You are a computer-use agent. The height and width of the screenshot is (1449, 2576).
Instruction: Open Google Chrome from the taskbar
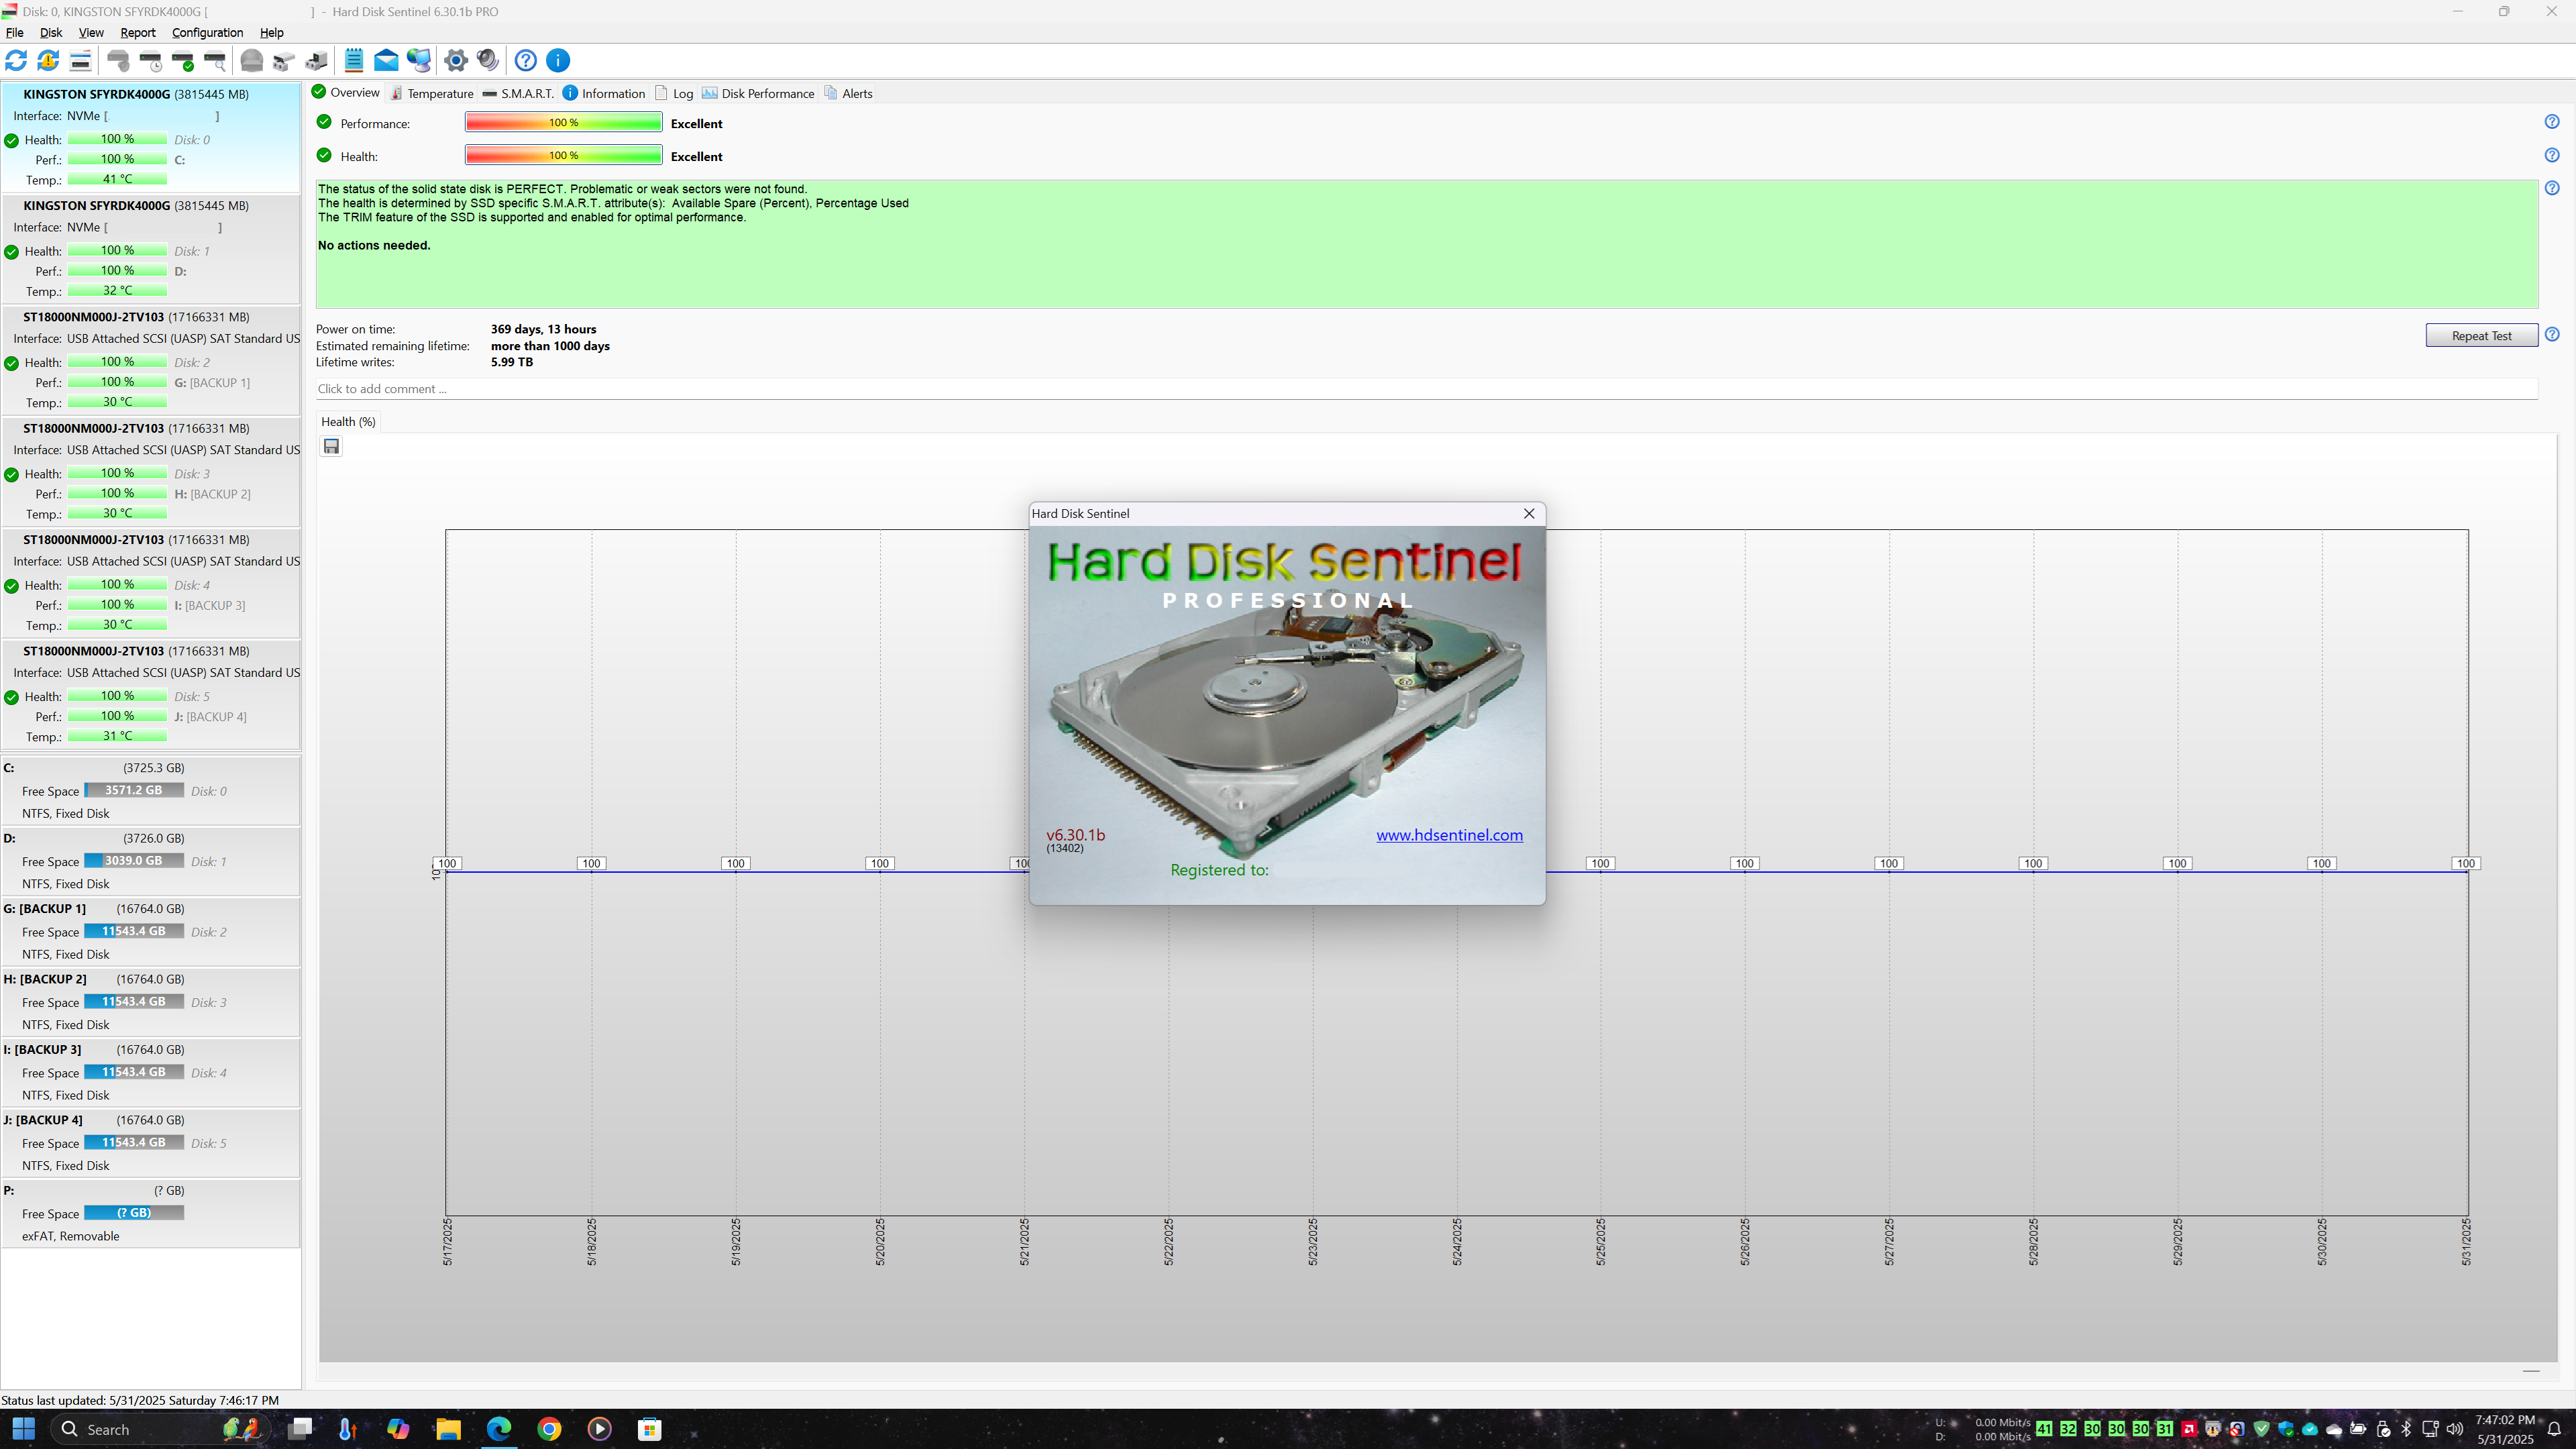[549, 1428]
